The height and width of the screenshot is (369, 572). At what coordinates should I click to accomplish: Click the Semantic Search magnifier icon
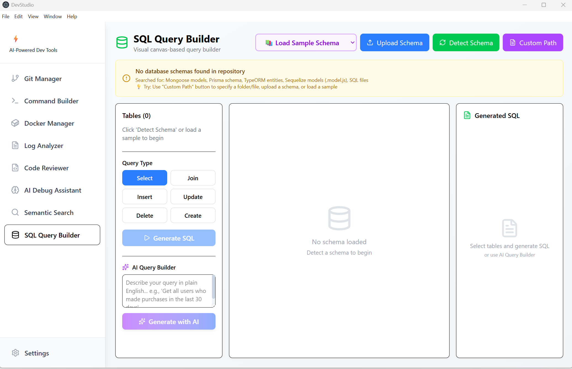click(x=15, y=212)
